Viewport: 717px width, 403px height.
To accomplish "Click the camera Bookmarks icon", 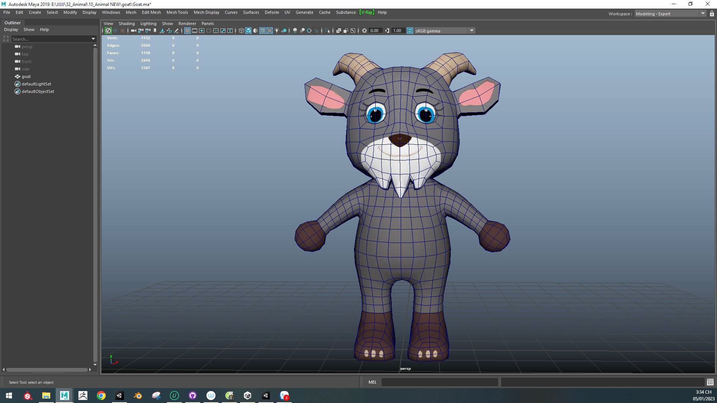I will (x=155, y=31).
